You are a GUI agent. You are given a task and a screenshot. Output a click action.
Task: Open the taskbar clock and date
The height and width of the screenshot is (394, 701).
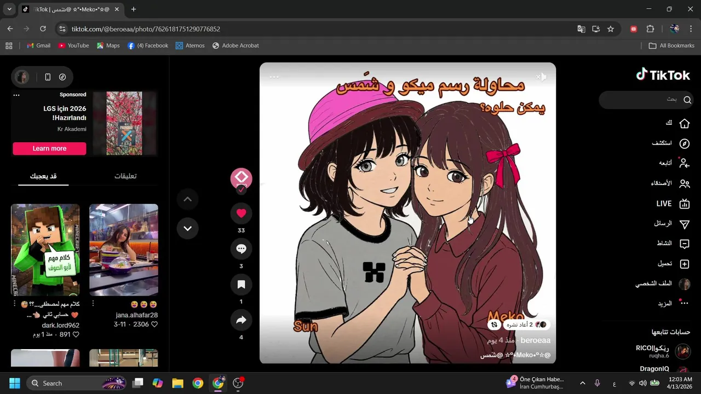coord(681,383)
